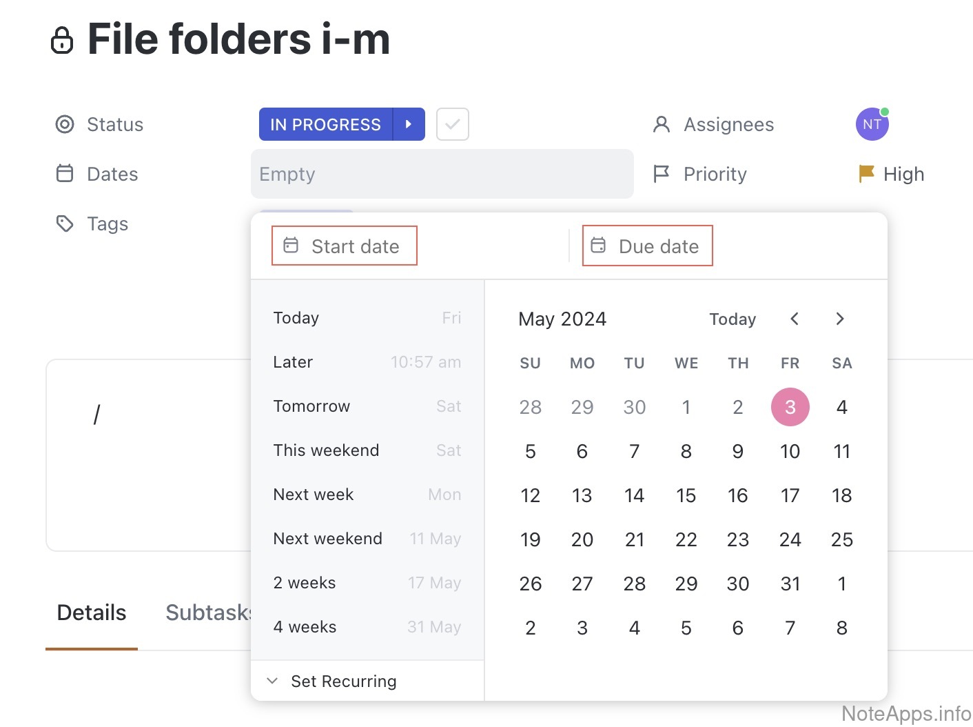This screenshot has height=727, width=973.
Task: Go to previous month in calendar
Action: [795, 319]
